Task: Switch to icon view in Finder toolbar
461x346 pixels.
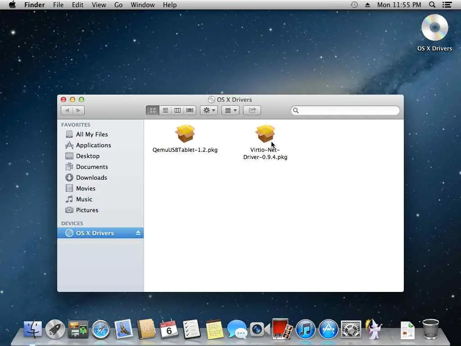Action: point(153,110)
